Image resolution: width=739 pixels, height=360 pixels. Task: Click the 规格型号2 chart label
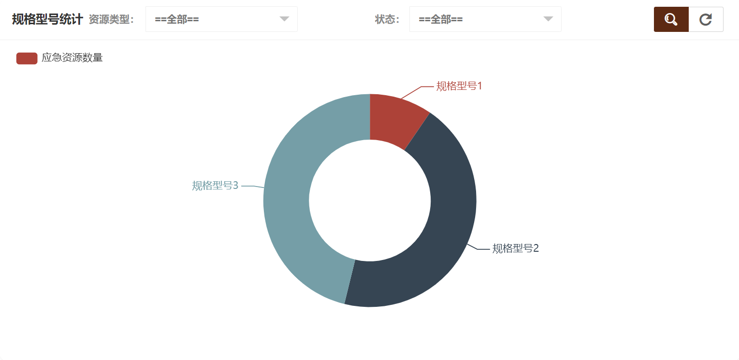tap(515, 248)
